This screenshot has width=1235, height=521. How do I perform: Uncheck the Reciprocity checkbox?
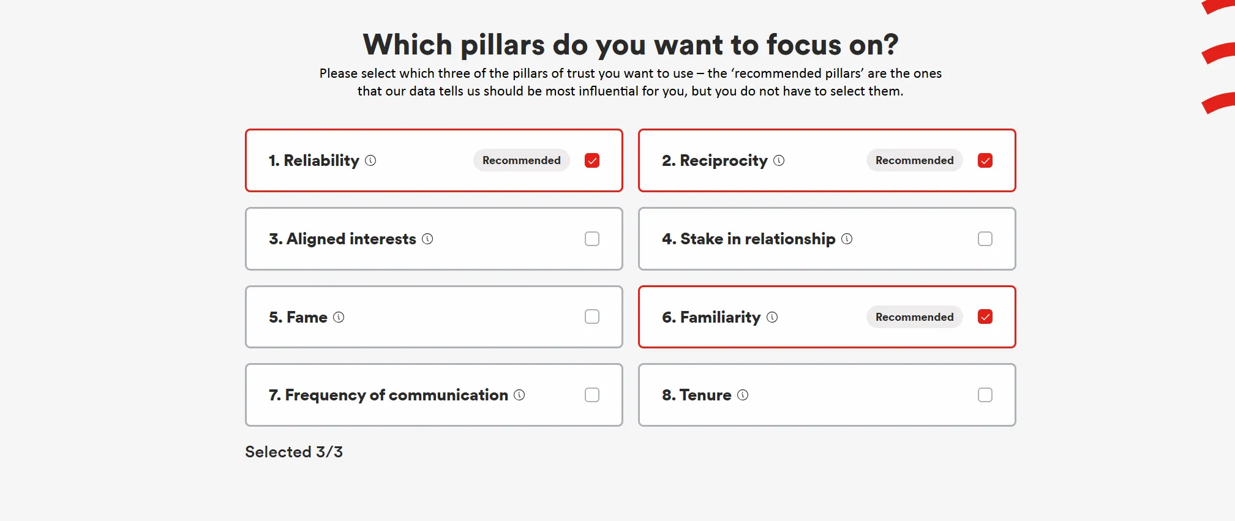click(985, 160)
